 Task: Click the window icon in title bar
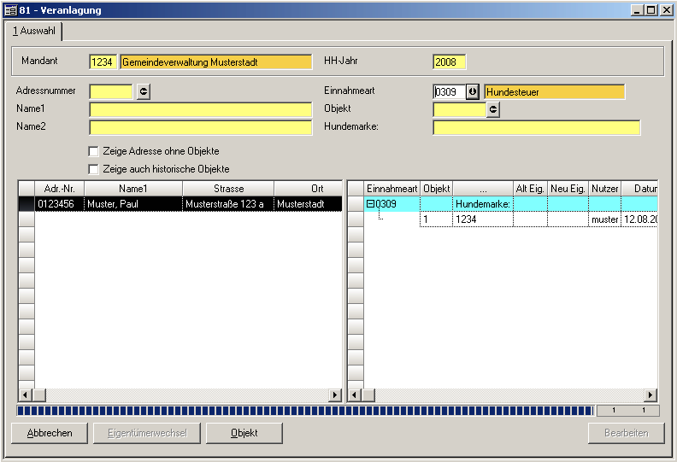click(10, 10)
